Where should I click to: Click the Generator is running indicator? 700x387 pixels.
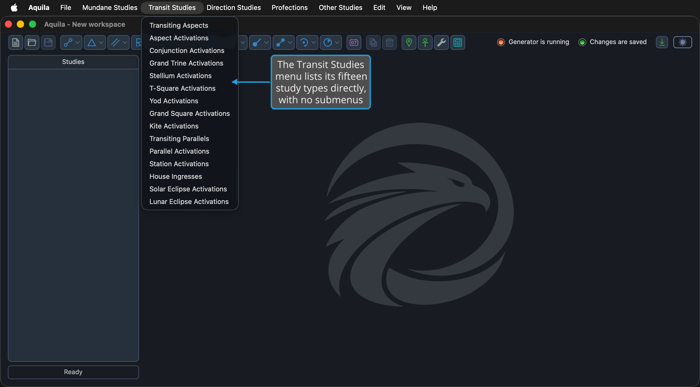533,42
